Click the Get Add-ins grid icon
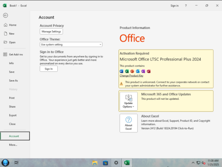Screen dimensions: 222x167 (x=5, y=54)
